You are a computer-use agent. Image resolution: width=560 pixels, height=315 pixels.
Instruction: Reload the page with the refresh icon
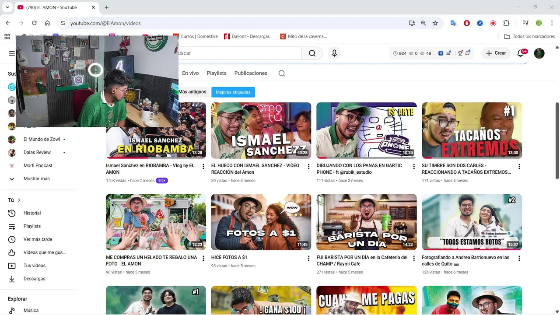pos(34,23)
